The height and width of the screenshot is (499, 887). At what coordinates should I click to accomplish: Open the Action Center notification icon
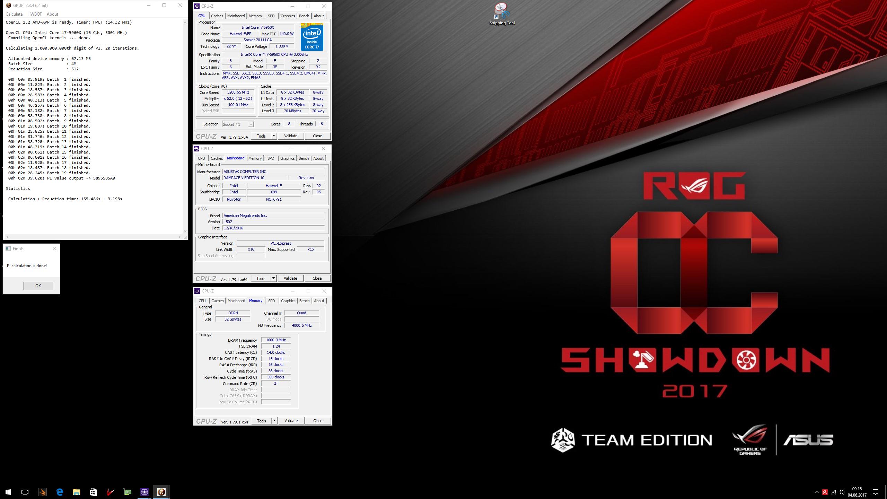(x=876, y=492)
